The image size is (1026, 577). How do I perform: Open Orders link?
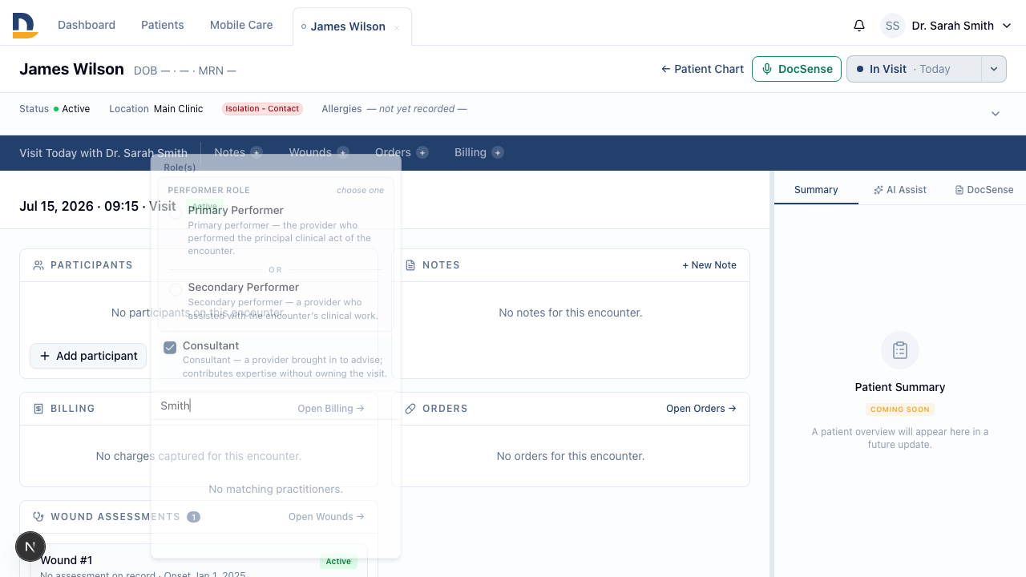pyautogui.click(x=701, y=409)
